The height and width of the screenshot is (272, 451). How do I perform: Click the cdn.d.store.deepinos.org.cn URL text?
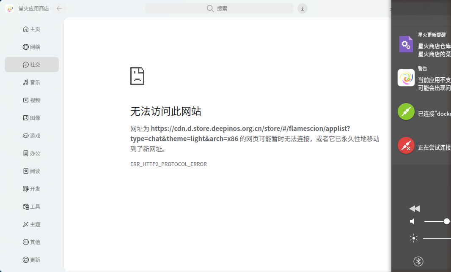(x=240, y=133)
